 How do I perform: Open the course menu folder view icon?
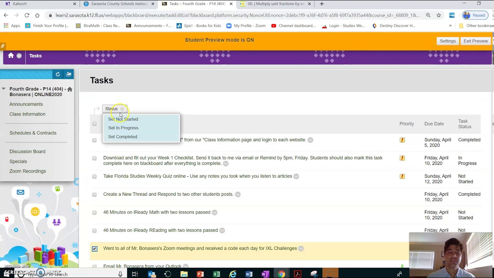[69, 74]
